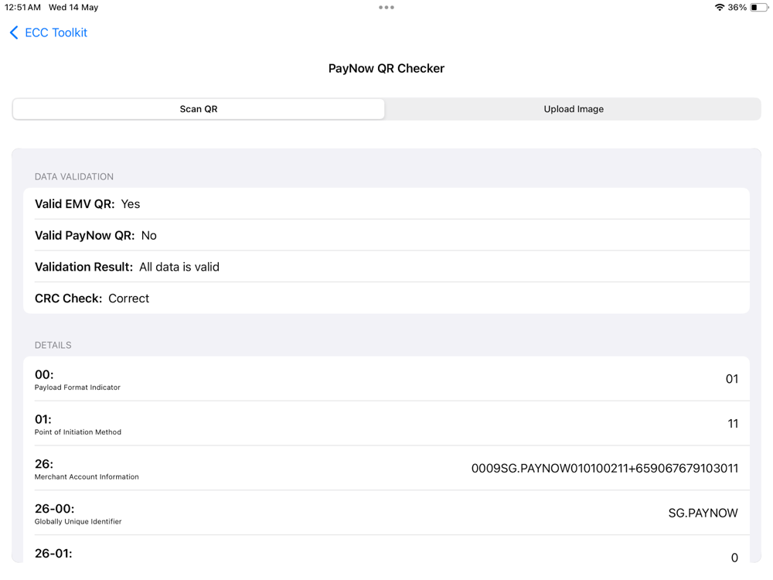Tap the 36% battery percentage text
The width and height of the screenshot is (773, 580).
tap(737, 8)
